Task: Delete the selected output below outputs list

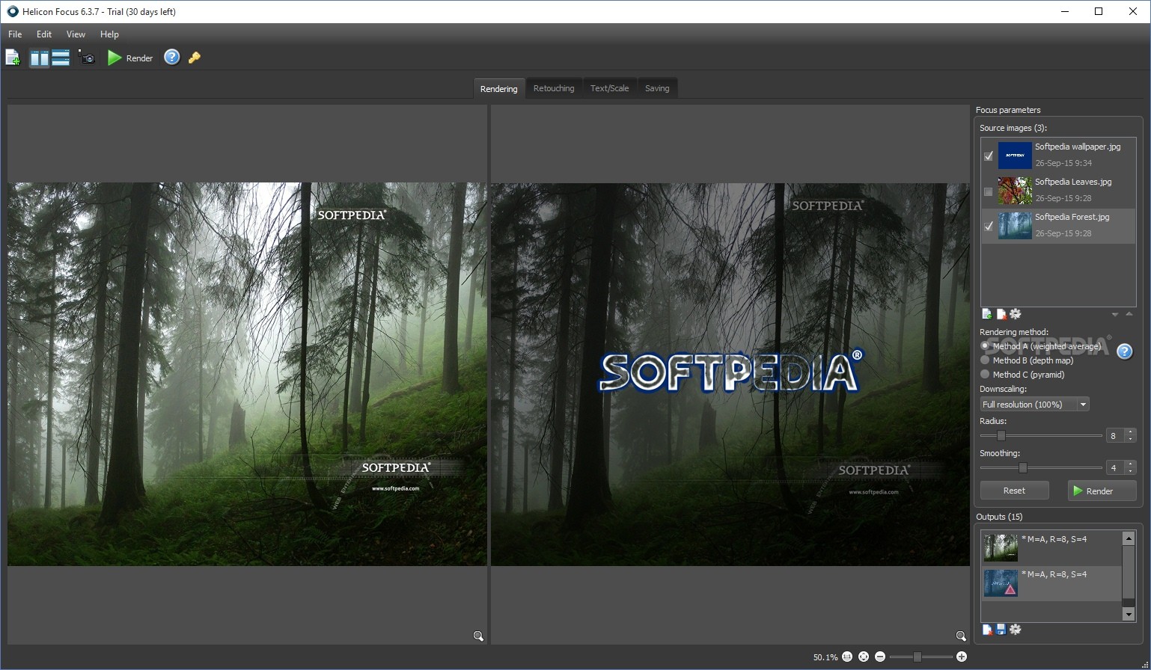Action: click(987, 630)
